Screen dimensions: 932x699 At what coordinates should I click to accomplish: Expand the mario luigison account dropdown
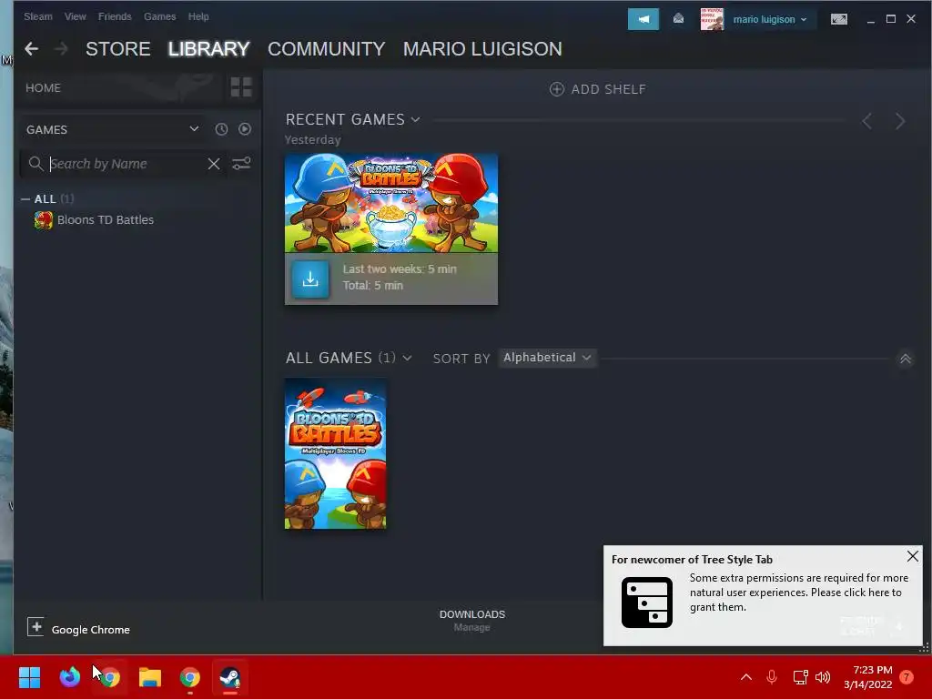tap(770, 20)
